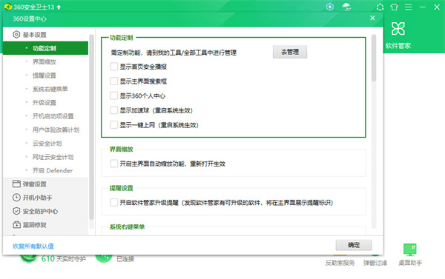445x279 pixels.
Task: Click the 去管理 button
Action: [290, 52]
